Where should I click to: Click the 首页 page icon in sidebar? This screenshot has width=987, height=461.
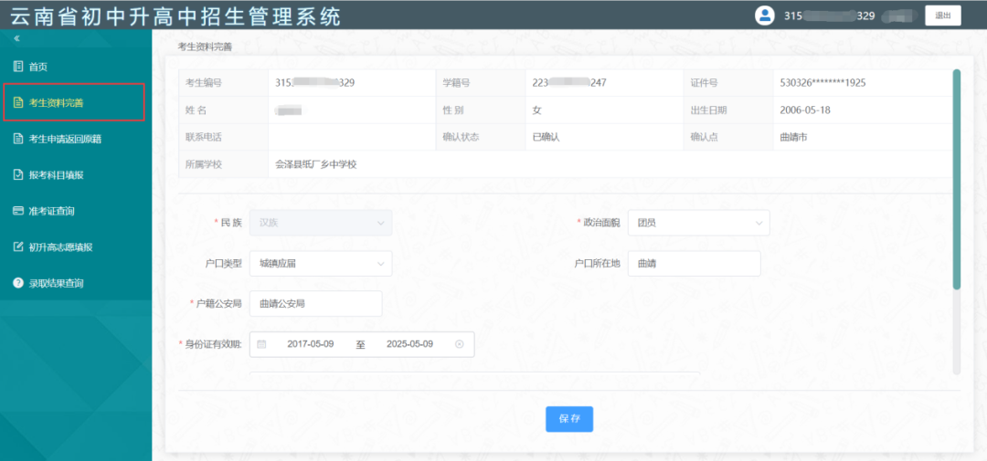click(18, 67)
